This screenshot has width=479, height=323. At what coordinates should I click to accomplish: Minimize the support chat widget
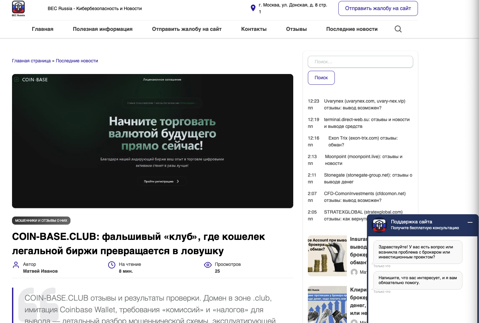pyautogui.click(x=470, y=222)
